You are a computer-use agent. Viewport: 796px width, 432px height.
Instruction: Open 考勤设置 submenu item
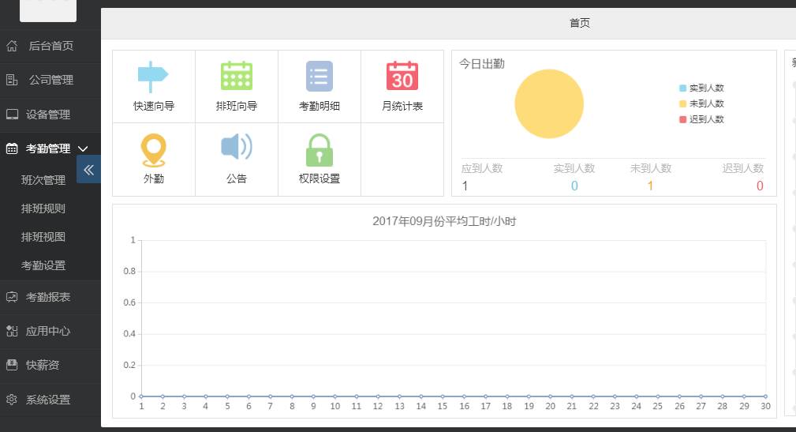pyautogui.click(x=43, y=265)
